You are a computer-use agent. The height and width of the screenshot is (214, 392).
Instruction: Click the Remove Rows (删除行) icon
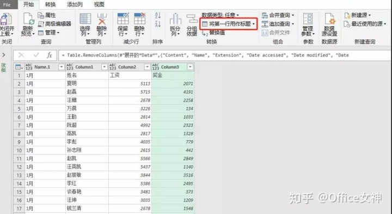(139, 18)
